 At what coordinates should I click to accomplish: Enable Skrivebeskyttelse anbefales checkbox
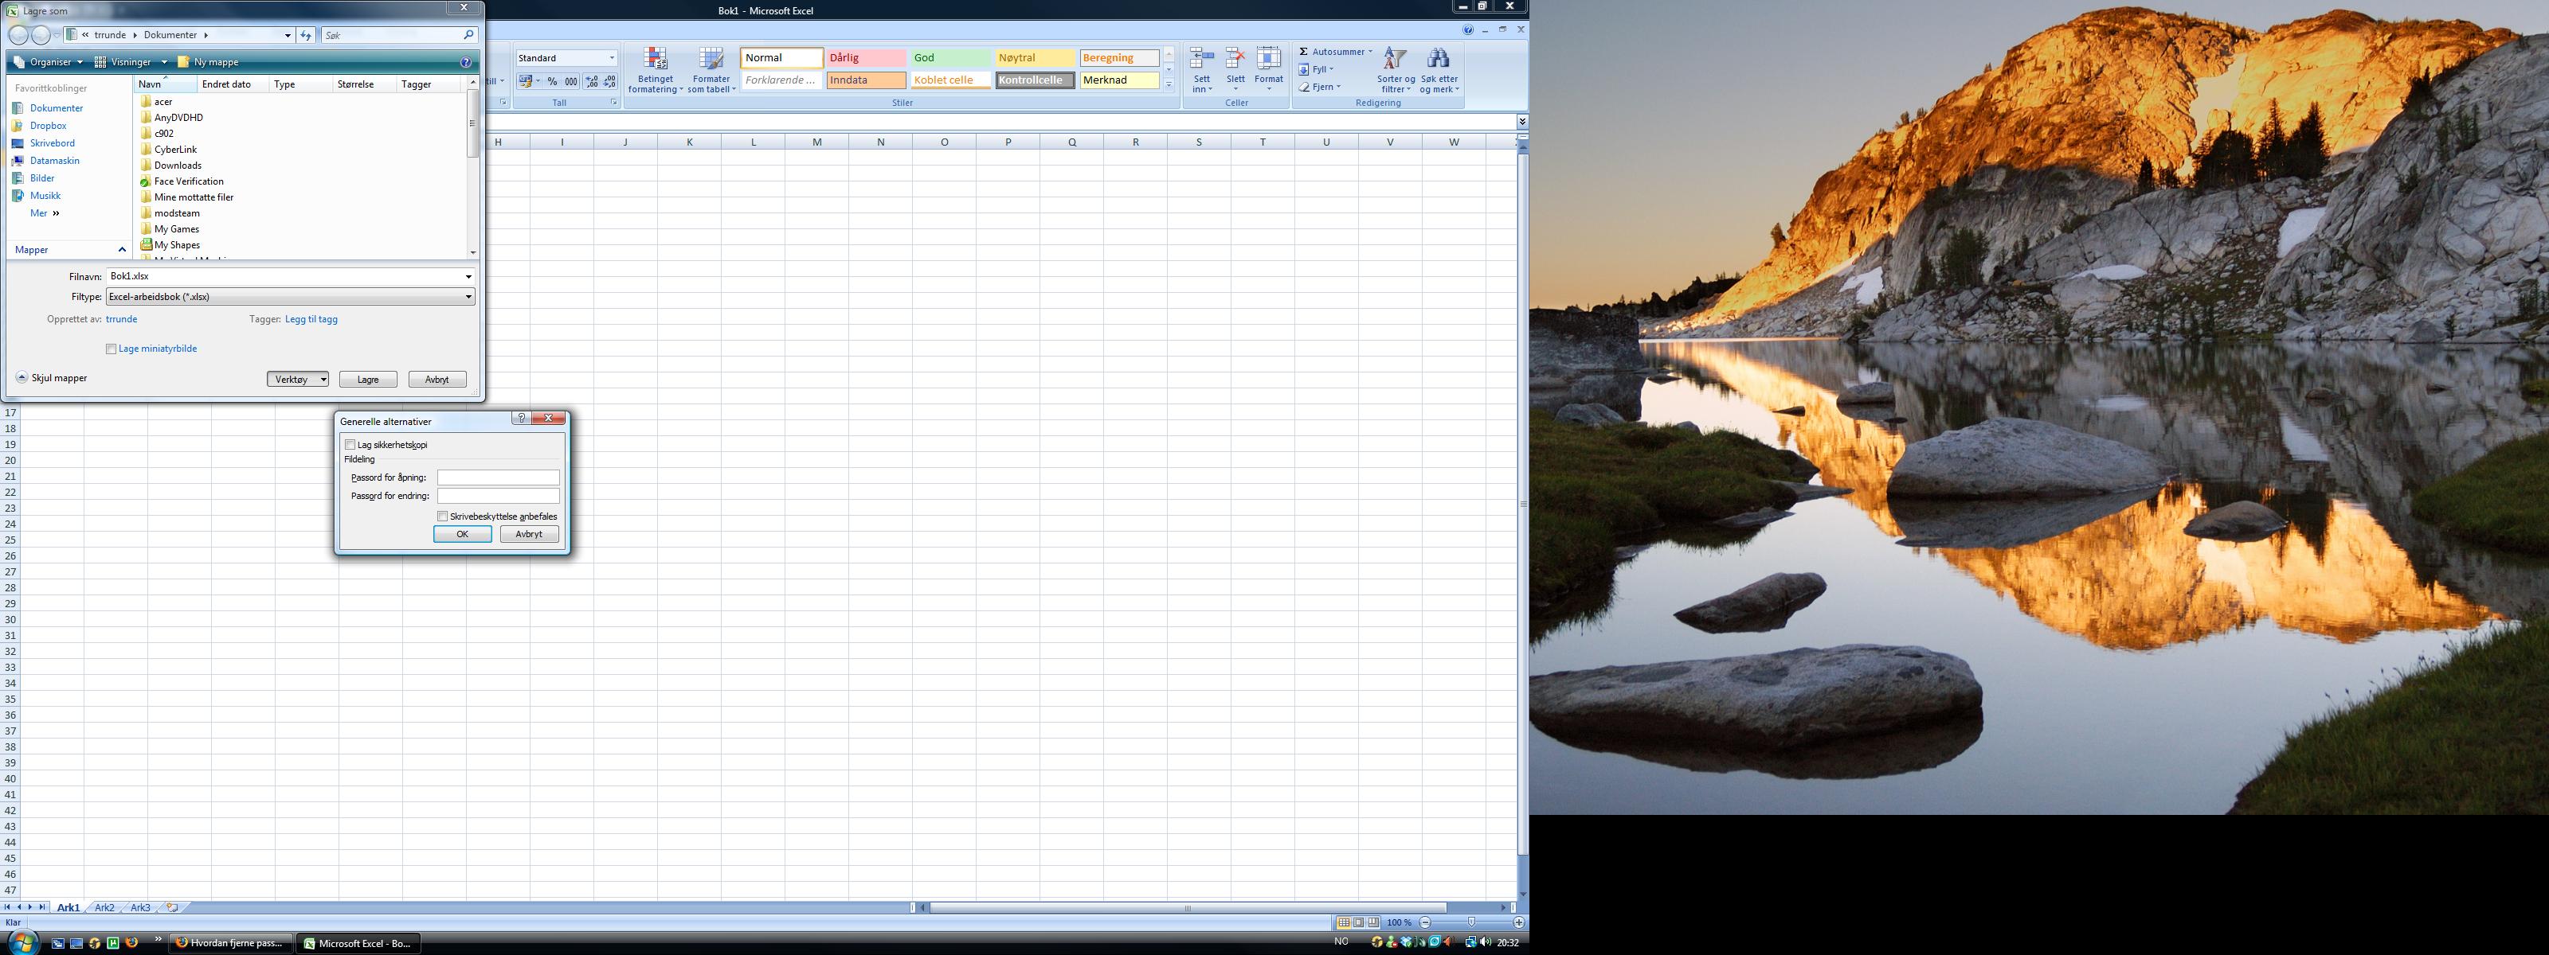click(442, 516)
